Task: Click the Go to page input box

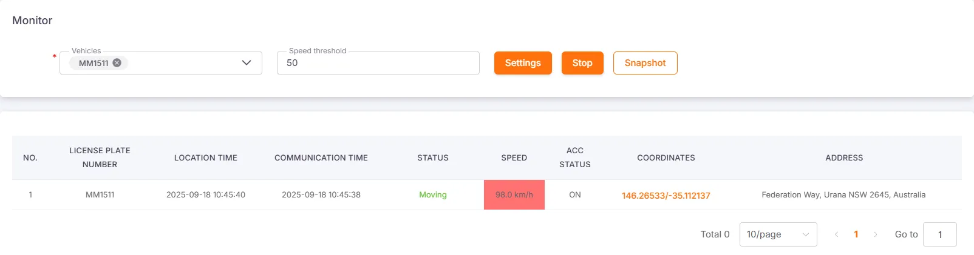Action: pyautogui.click(x=939, y=234)
